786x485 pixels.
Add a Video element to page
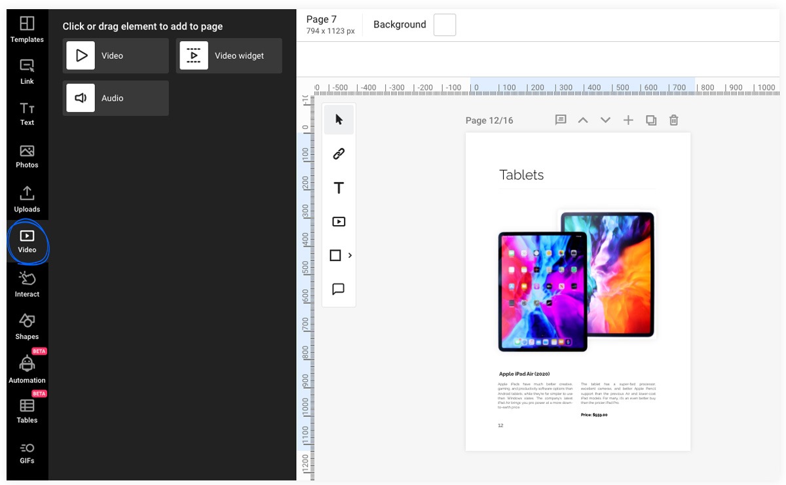click(116, 56)
